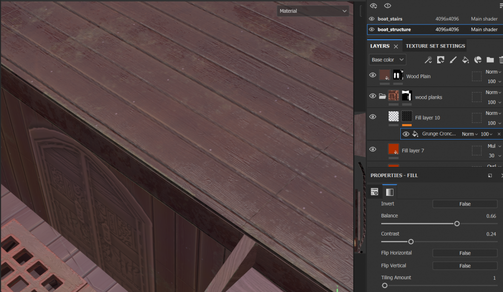
Task: Open the Base color channel dropdown
Action: (x=388, y=59)
